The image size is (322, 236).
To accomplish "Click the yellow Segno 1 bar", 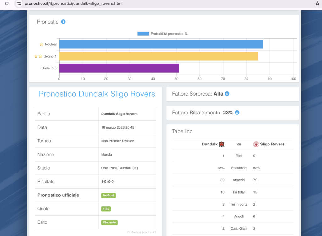I will (x=158, y=56).
